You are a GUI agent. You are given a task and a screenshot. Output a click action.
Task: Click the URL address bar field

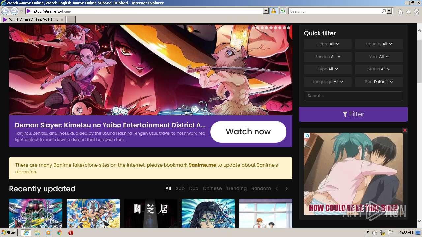tap(148, 11)
